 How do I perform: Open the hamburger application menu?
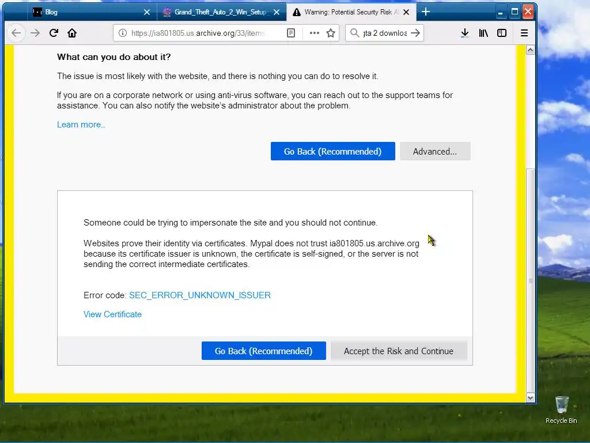tap(524, 33)
